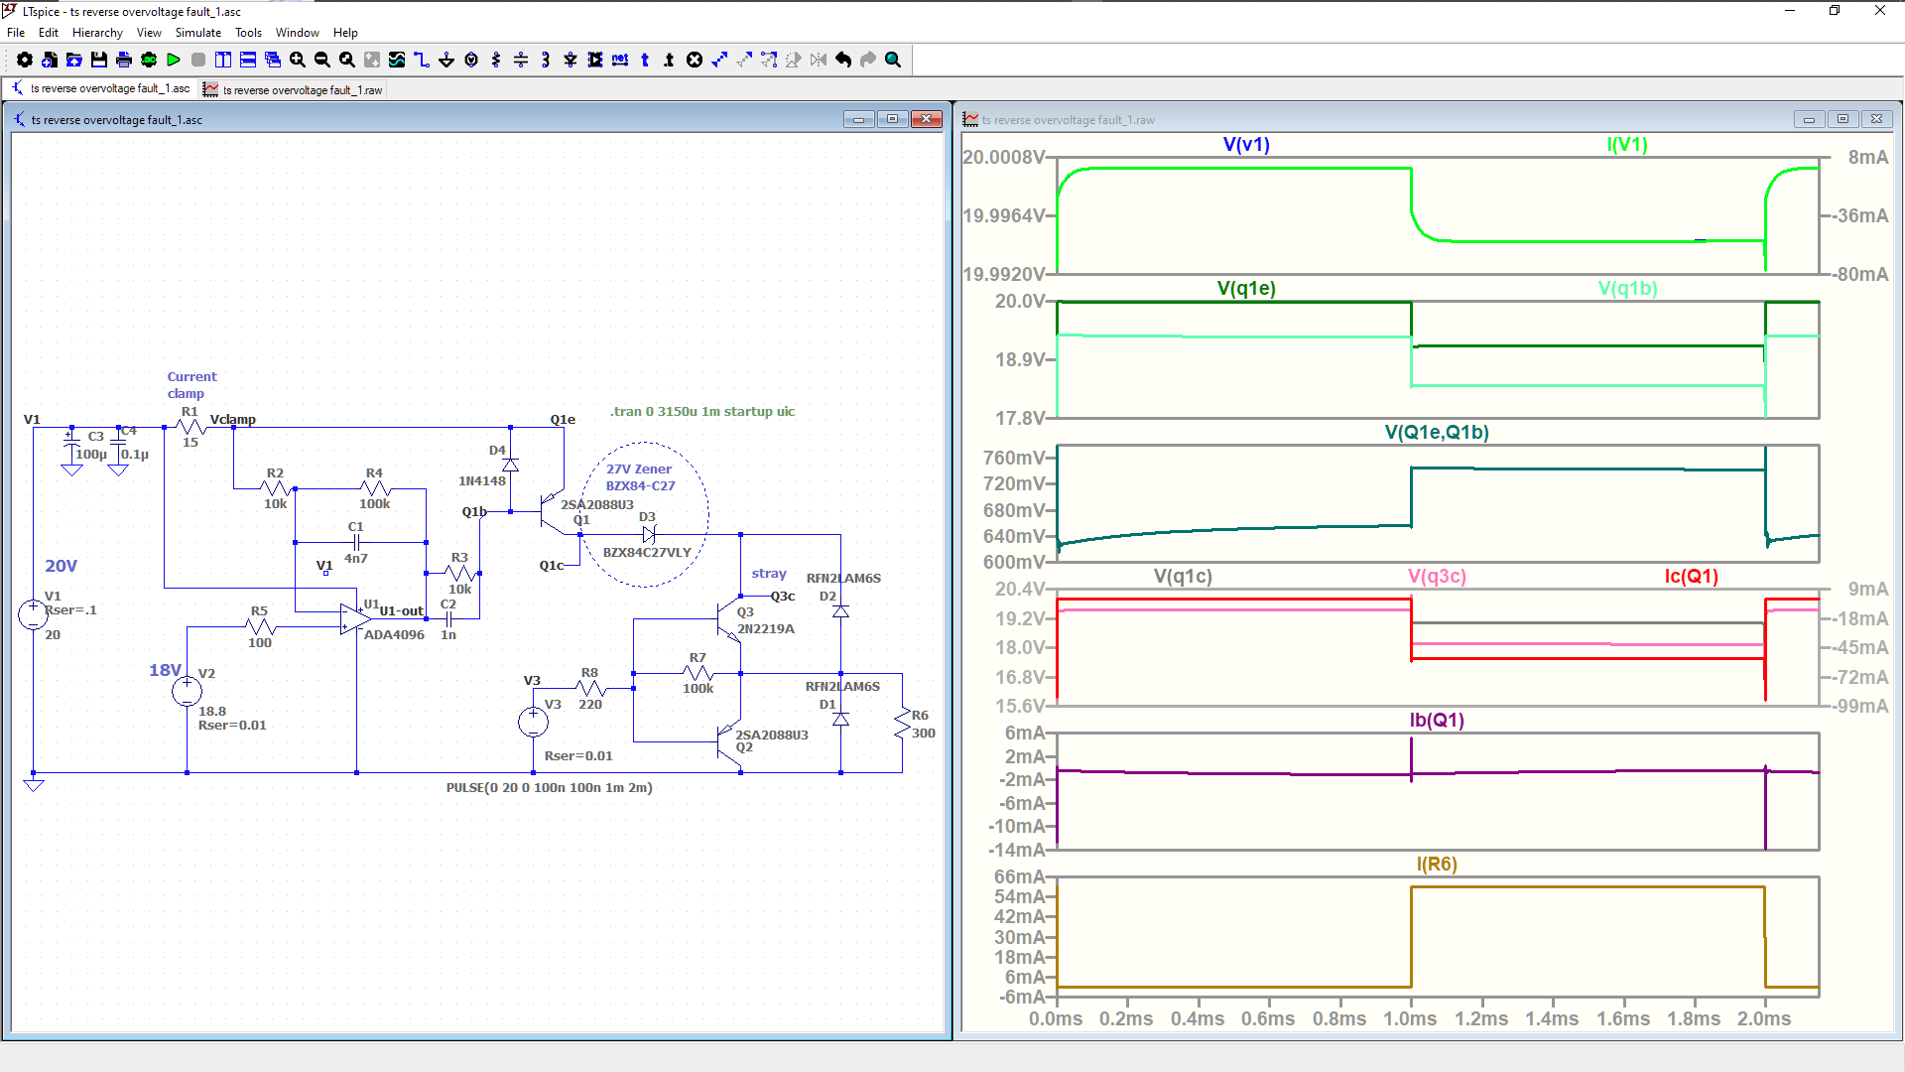This screenshot has height=1072, width=1905.
Task: Switch to the .raw waveform tab
Action: click(293, 89)
